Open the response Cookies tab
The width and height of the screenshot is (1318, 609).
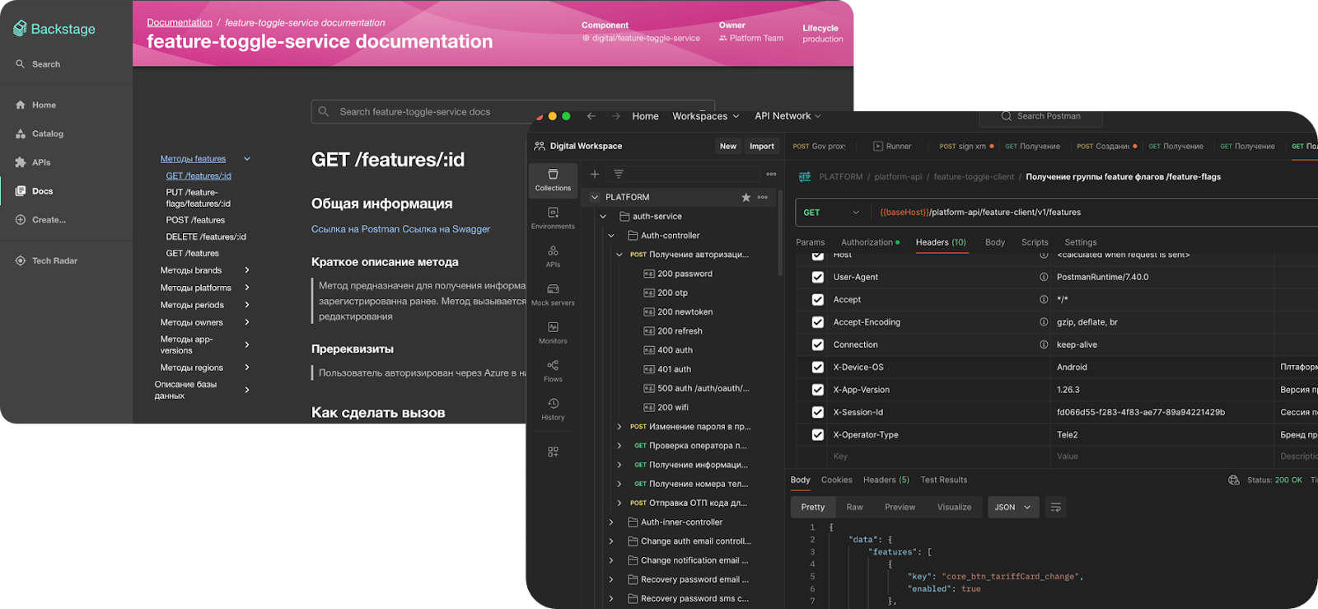click(x=837, y=480)
